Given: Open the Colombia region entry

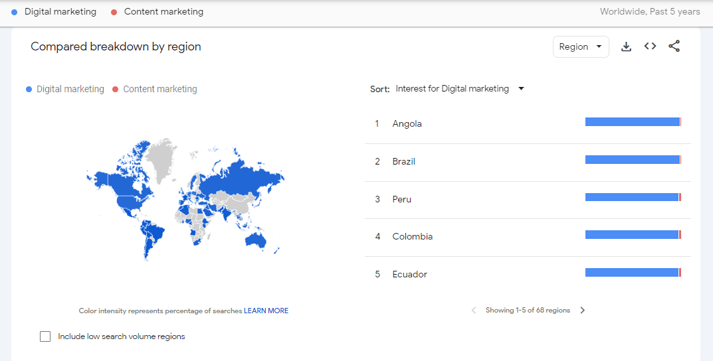Looking at the screenshot, I should point(412,236).
